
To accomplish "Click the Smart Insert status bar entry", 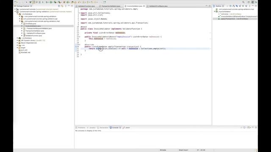I will click(x=183, y=150).
